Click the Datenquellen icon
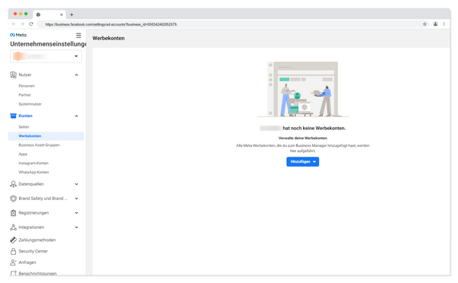Image resolution: width=458 pixels, height=283 pixels. (13, 184)
